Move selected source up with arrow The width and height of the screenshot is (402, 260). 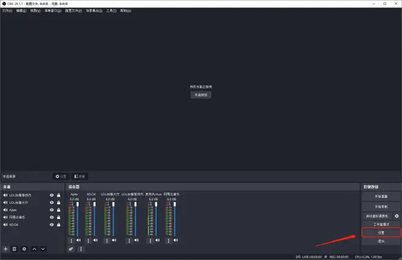(x=34, y=249)
